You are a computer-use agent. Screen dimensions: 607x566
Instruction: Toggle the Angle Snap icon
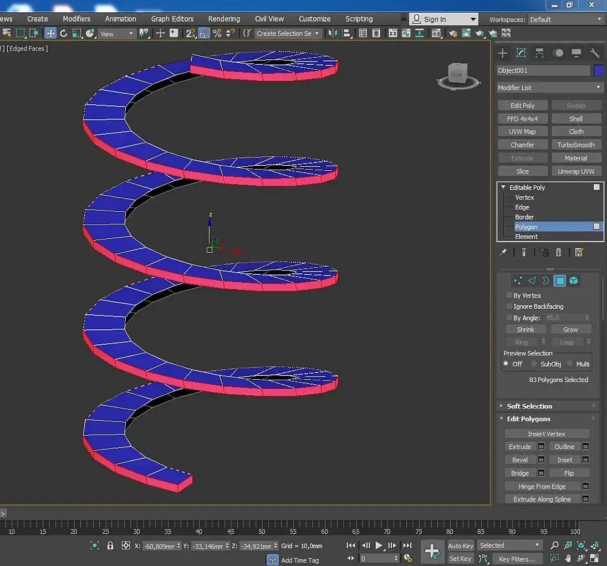pyautogui.click(x=204, y=33)
